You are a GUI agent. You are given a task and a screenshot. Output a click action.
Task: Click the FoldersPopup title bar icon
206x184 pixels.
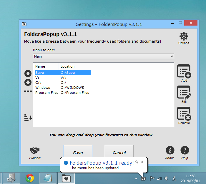[x=24, y=24]
